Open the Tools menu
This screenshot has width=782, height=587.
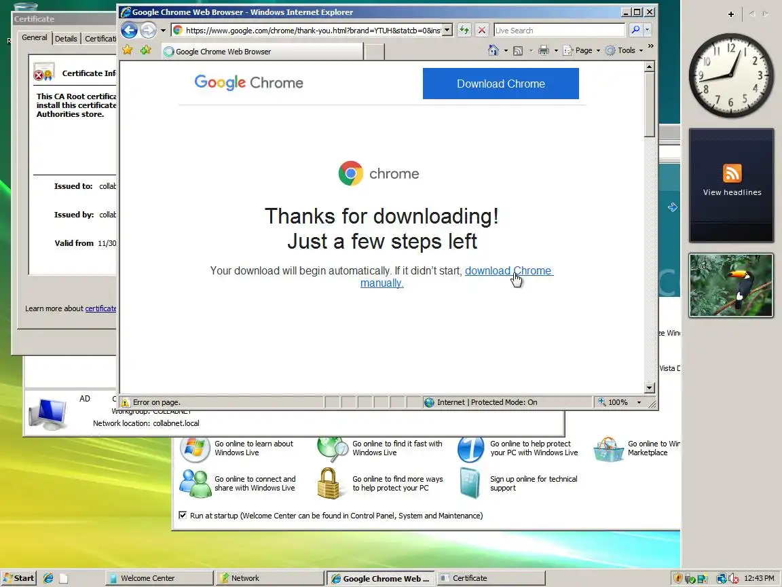(624, 50)
